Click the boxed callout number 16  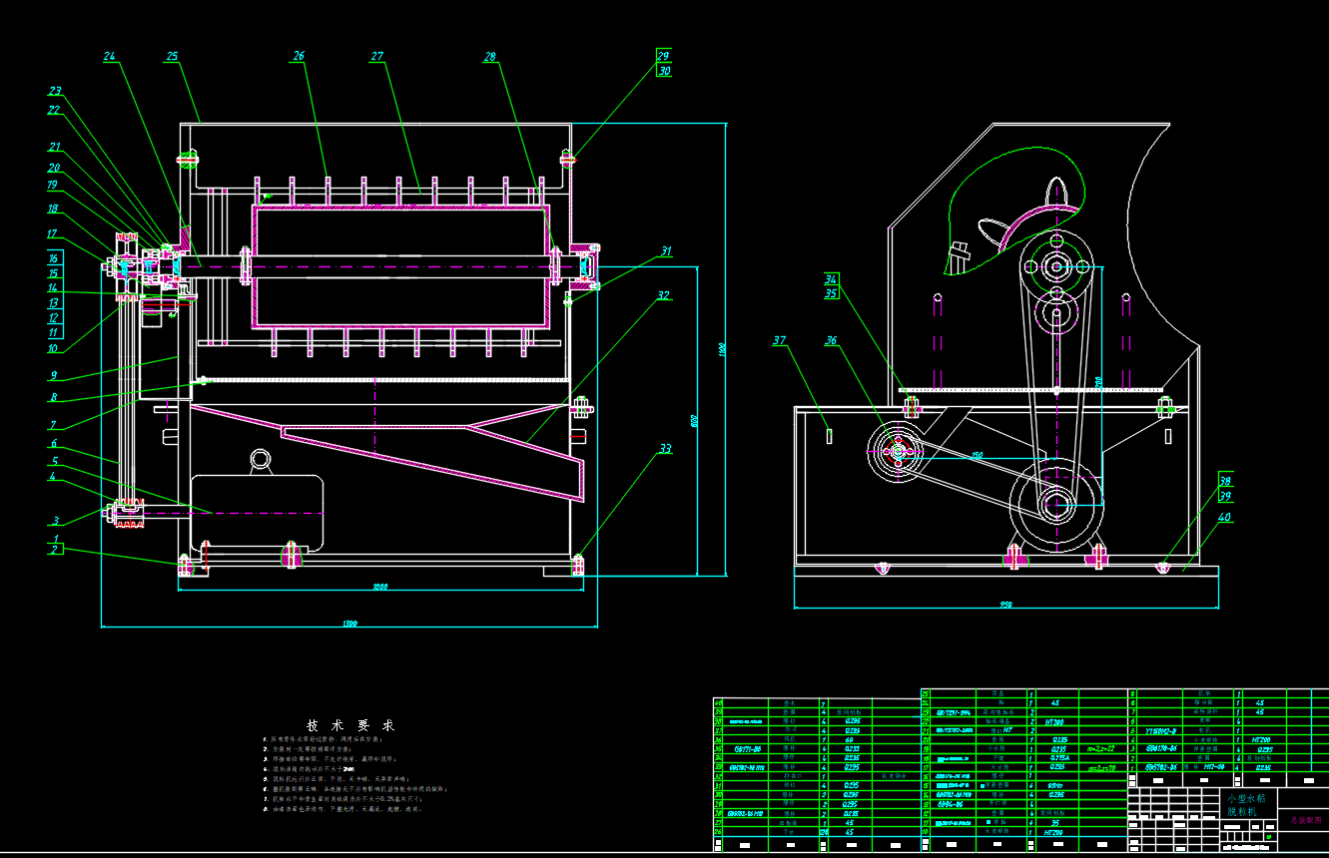pos(54,257)
